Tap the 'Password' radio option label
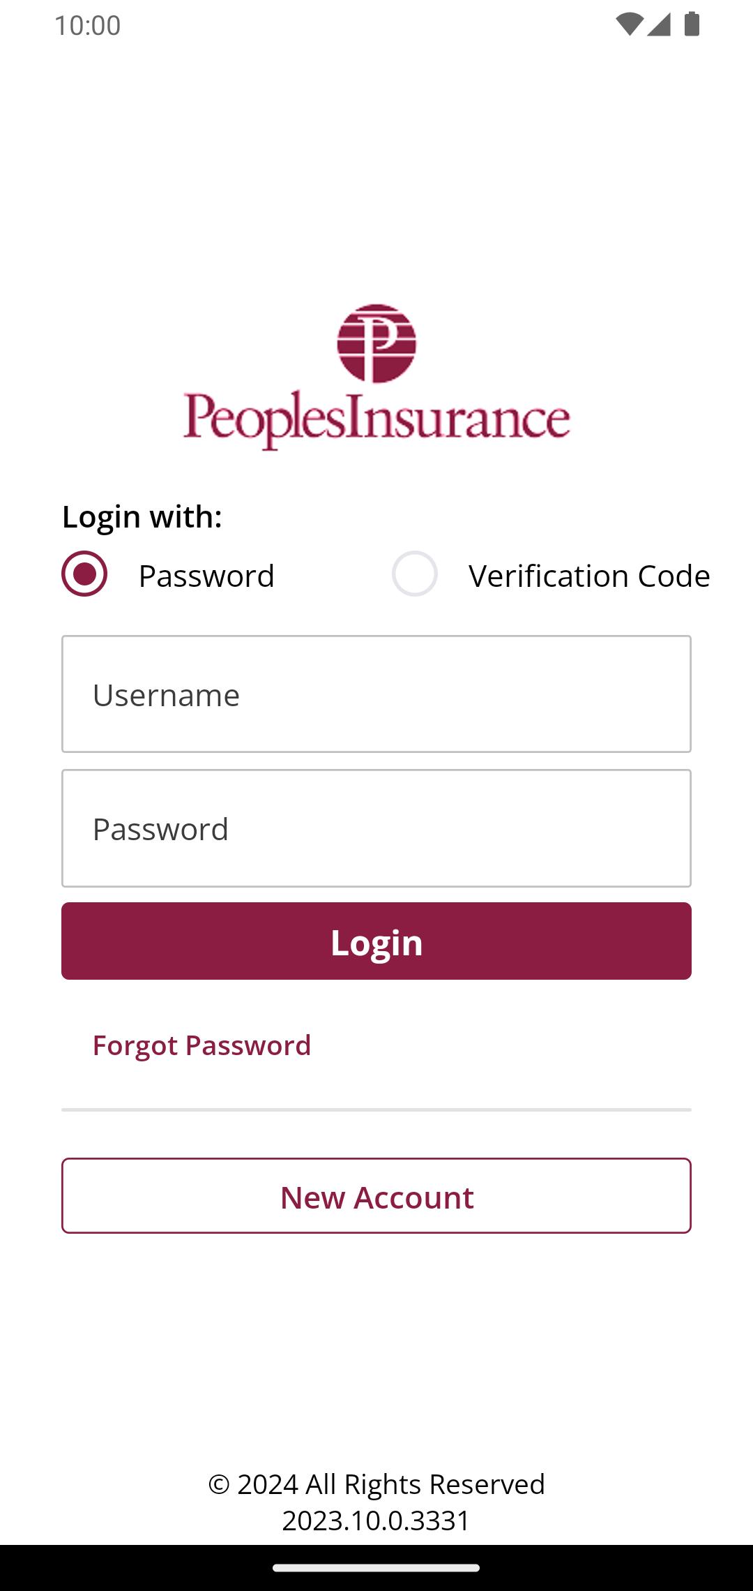Screen dimensions: 753x1591 tap(206, 576)
